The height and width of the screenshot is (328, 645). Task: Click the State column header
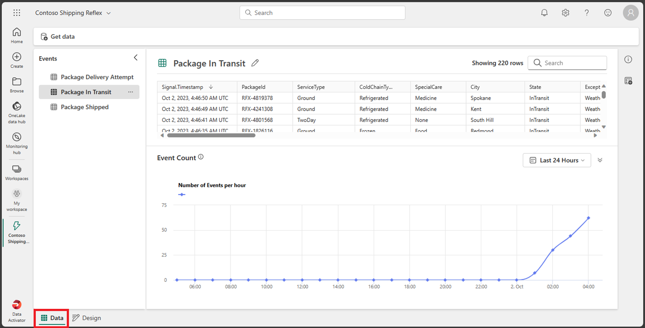(552, 87)
